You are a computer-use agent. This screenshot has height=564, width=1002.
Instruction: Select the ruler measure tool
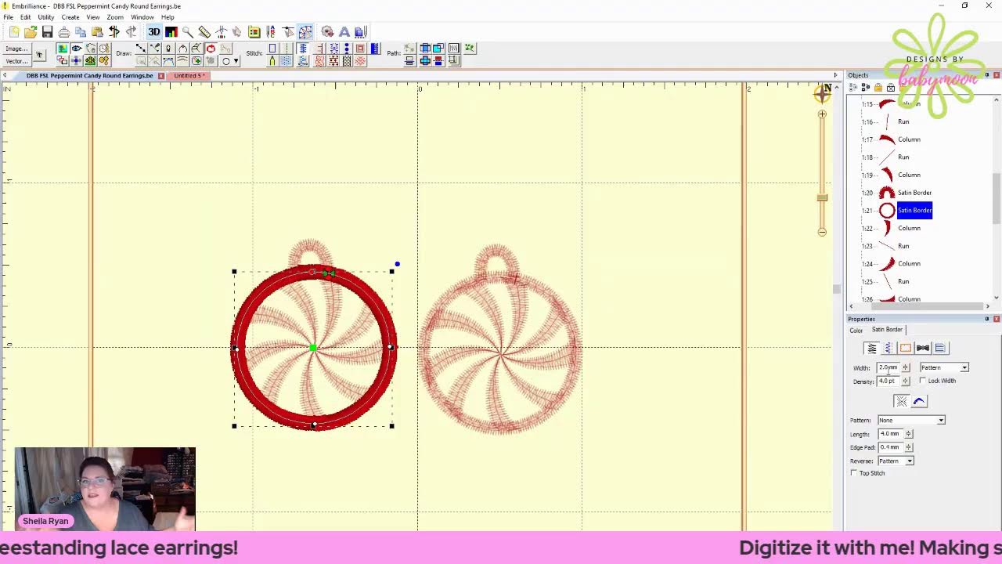click(x=204, y=31)
